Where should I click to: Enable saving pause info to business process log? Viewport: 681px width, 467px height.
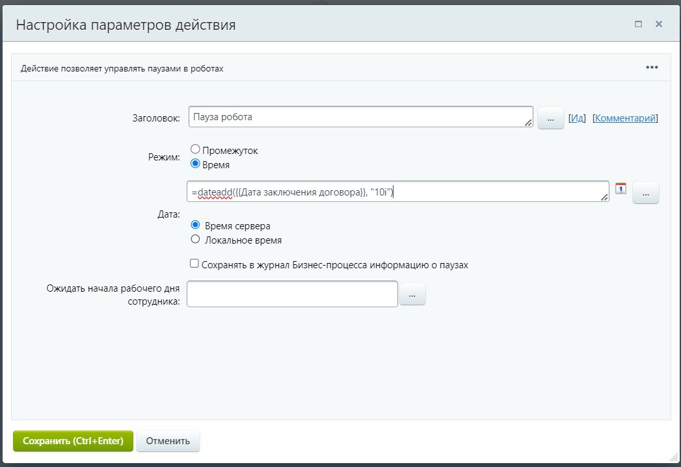[x=194, y=264]
